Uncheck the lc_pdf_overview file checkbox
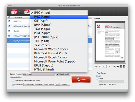Screen dimensions: 135x102 9,41
